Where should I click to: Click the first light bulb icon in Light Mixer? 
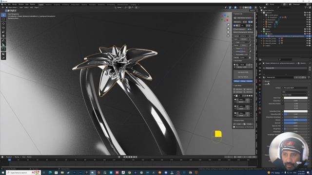click(235, 100)
